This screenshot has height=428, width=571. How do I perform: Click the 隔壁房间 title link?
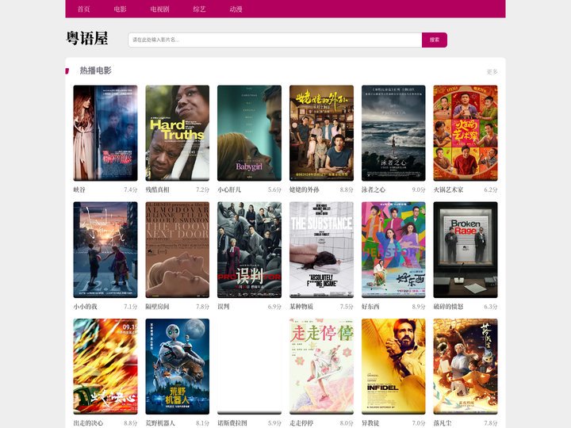157,307
